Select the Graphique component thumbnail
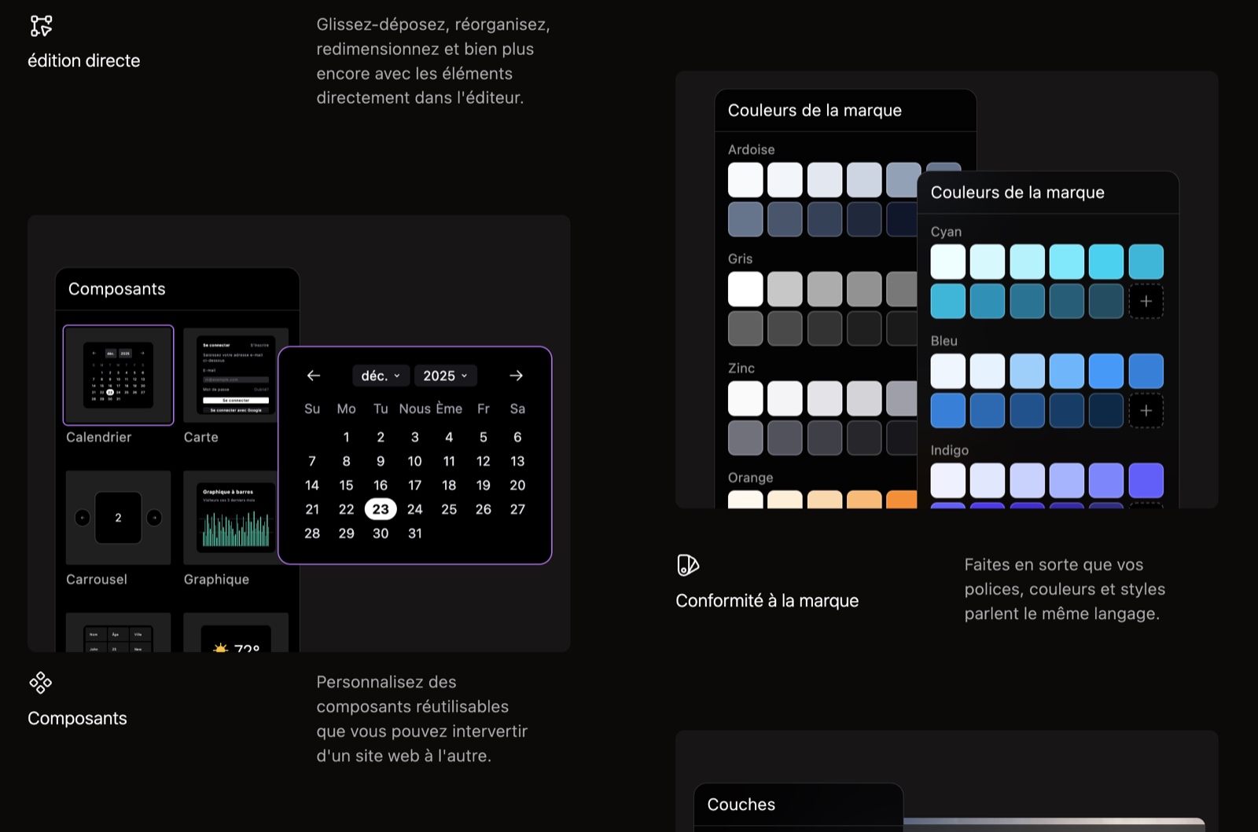This screenshot has height=832, width=1258. click(x=236, y=517)
